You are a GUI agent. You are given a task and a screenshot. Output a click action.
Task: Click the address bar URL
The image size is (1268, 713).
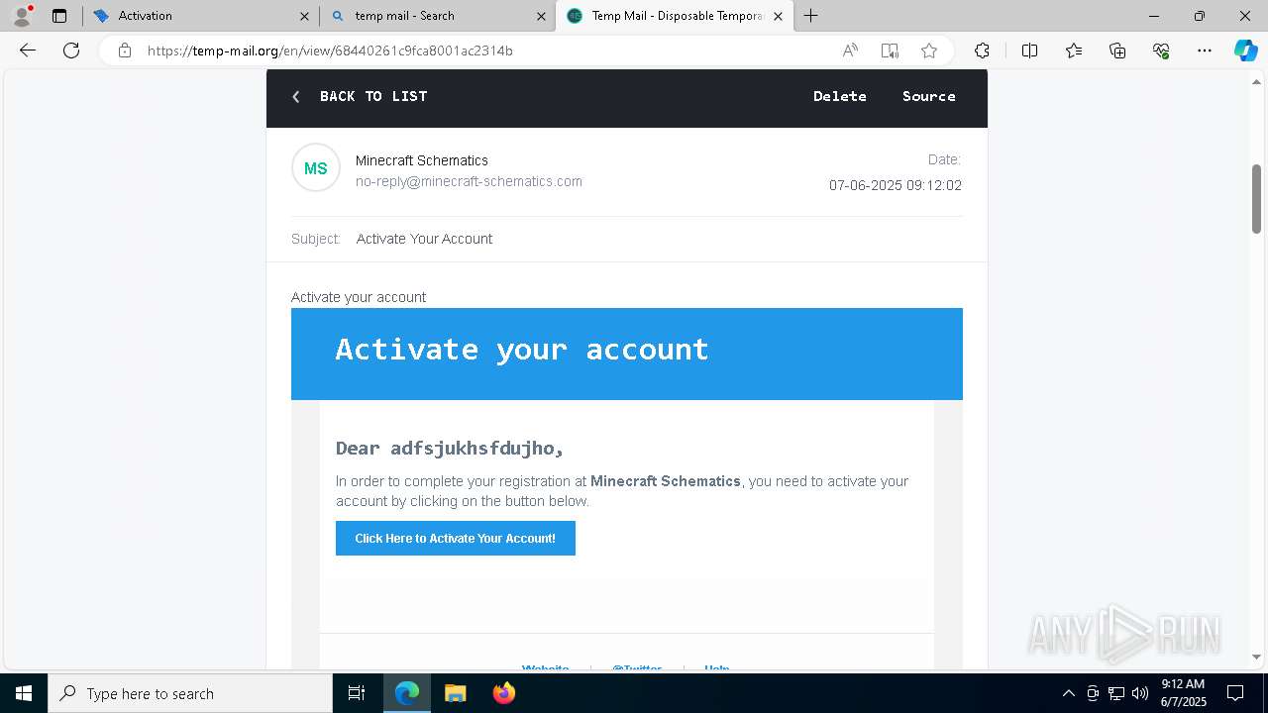tap(330, 51)
